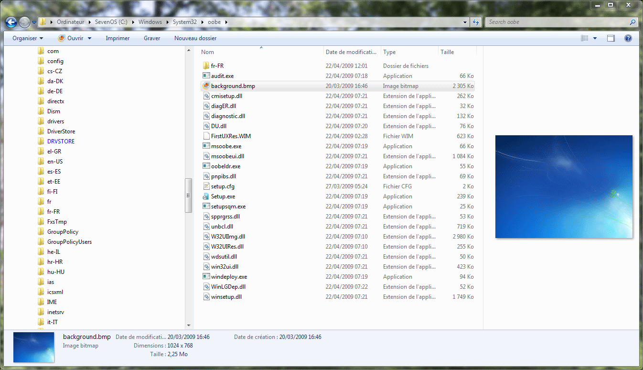
Task: Select the DRVSTORE folder in tree
Action: (61, 141)
